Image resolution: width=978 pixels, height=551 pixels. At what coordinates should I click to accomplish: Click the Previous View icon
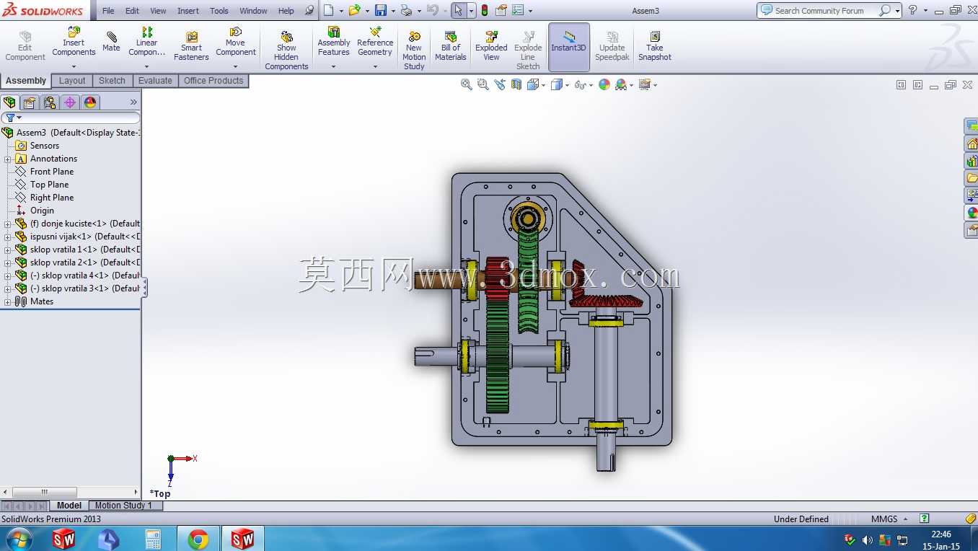[501, 84]
